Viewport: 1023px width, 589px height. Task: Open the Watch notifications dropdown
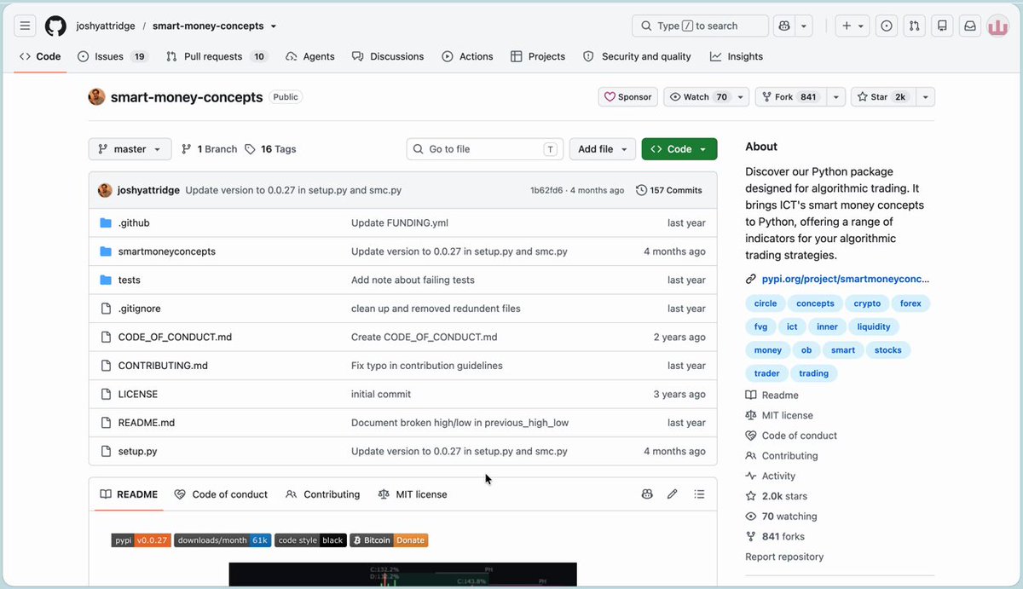tap(707, 97)
